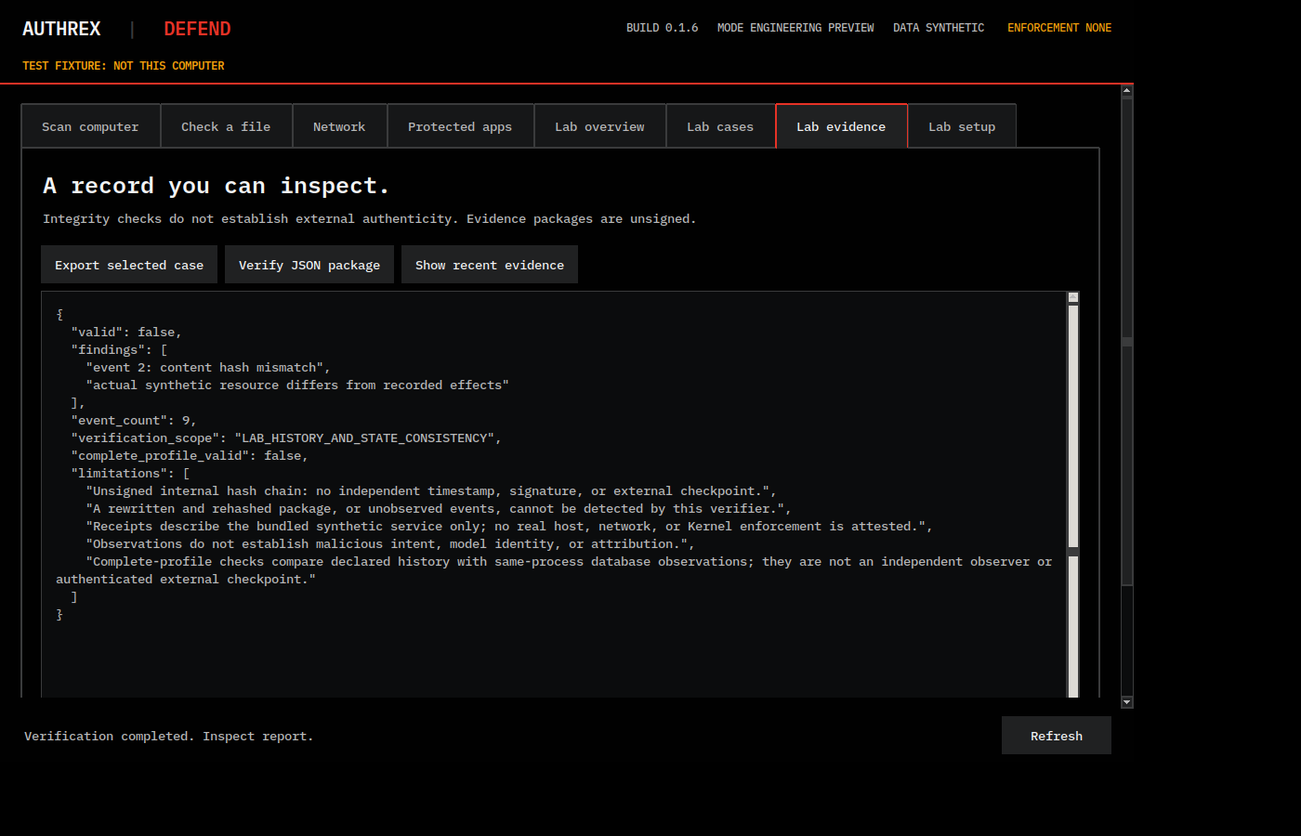Click the JSON report scroll up arrow
1301x836 pixels.
pyautogui.click(x=1073, y=298)
